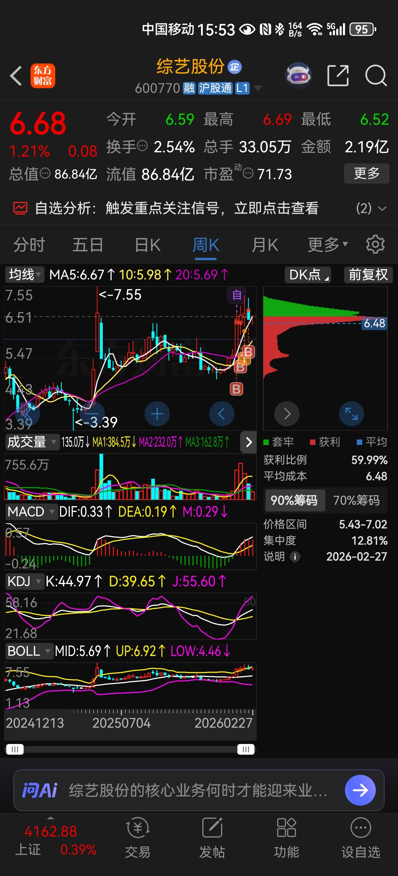The height and width of the screenshot is (876, 398).
Task: Tap the back arrow icon
Action: coord(16,76)
